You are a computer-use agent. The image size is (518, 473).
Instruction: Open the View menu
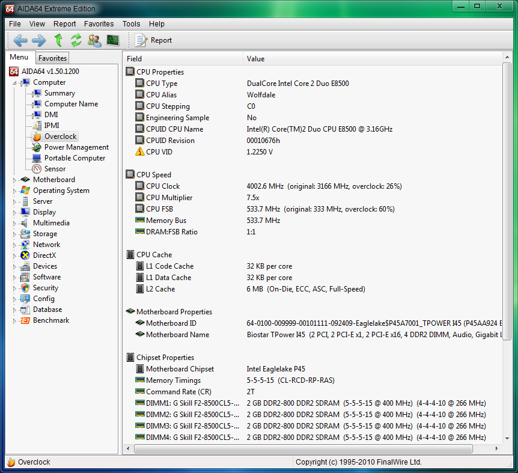coord(37,24)
